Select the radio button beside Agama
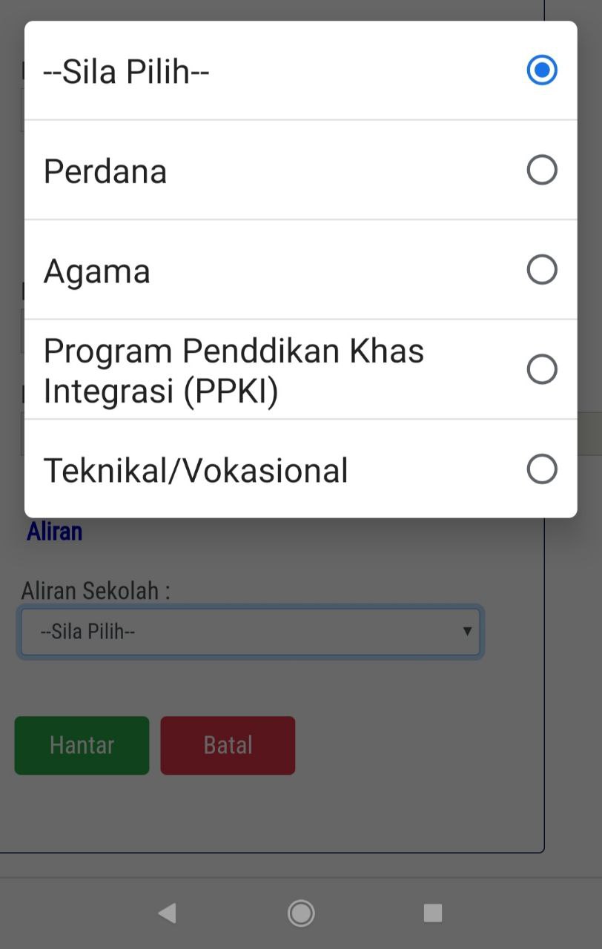This screenshot has height=949, width=602. click(x=542, y=270)
